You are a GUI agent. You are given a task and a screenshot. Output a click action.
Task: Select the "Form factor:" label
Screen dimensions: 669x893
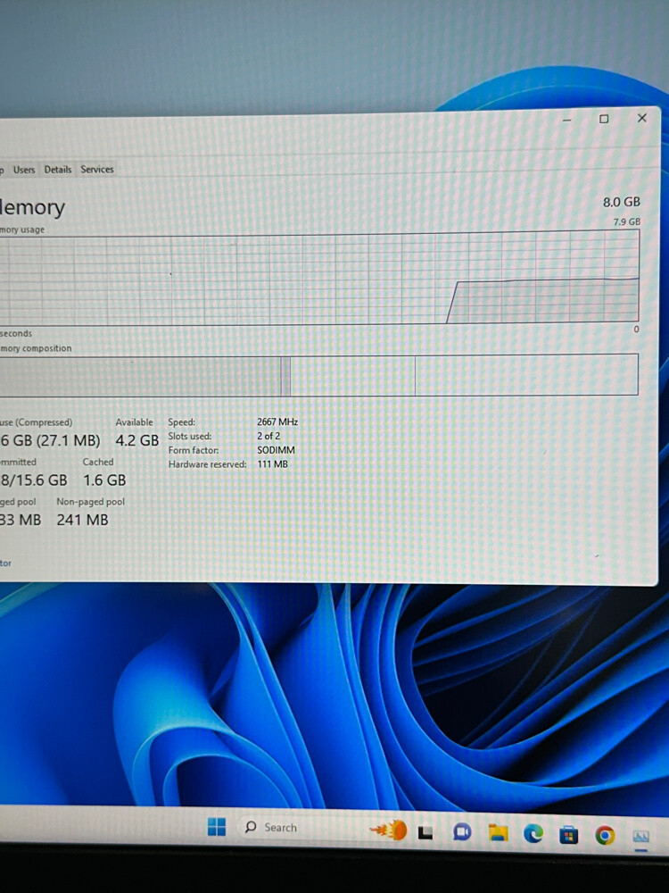[x=193, y=450]
